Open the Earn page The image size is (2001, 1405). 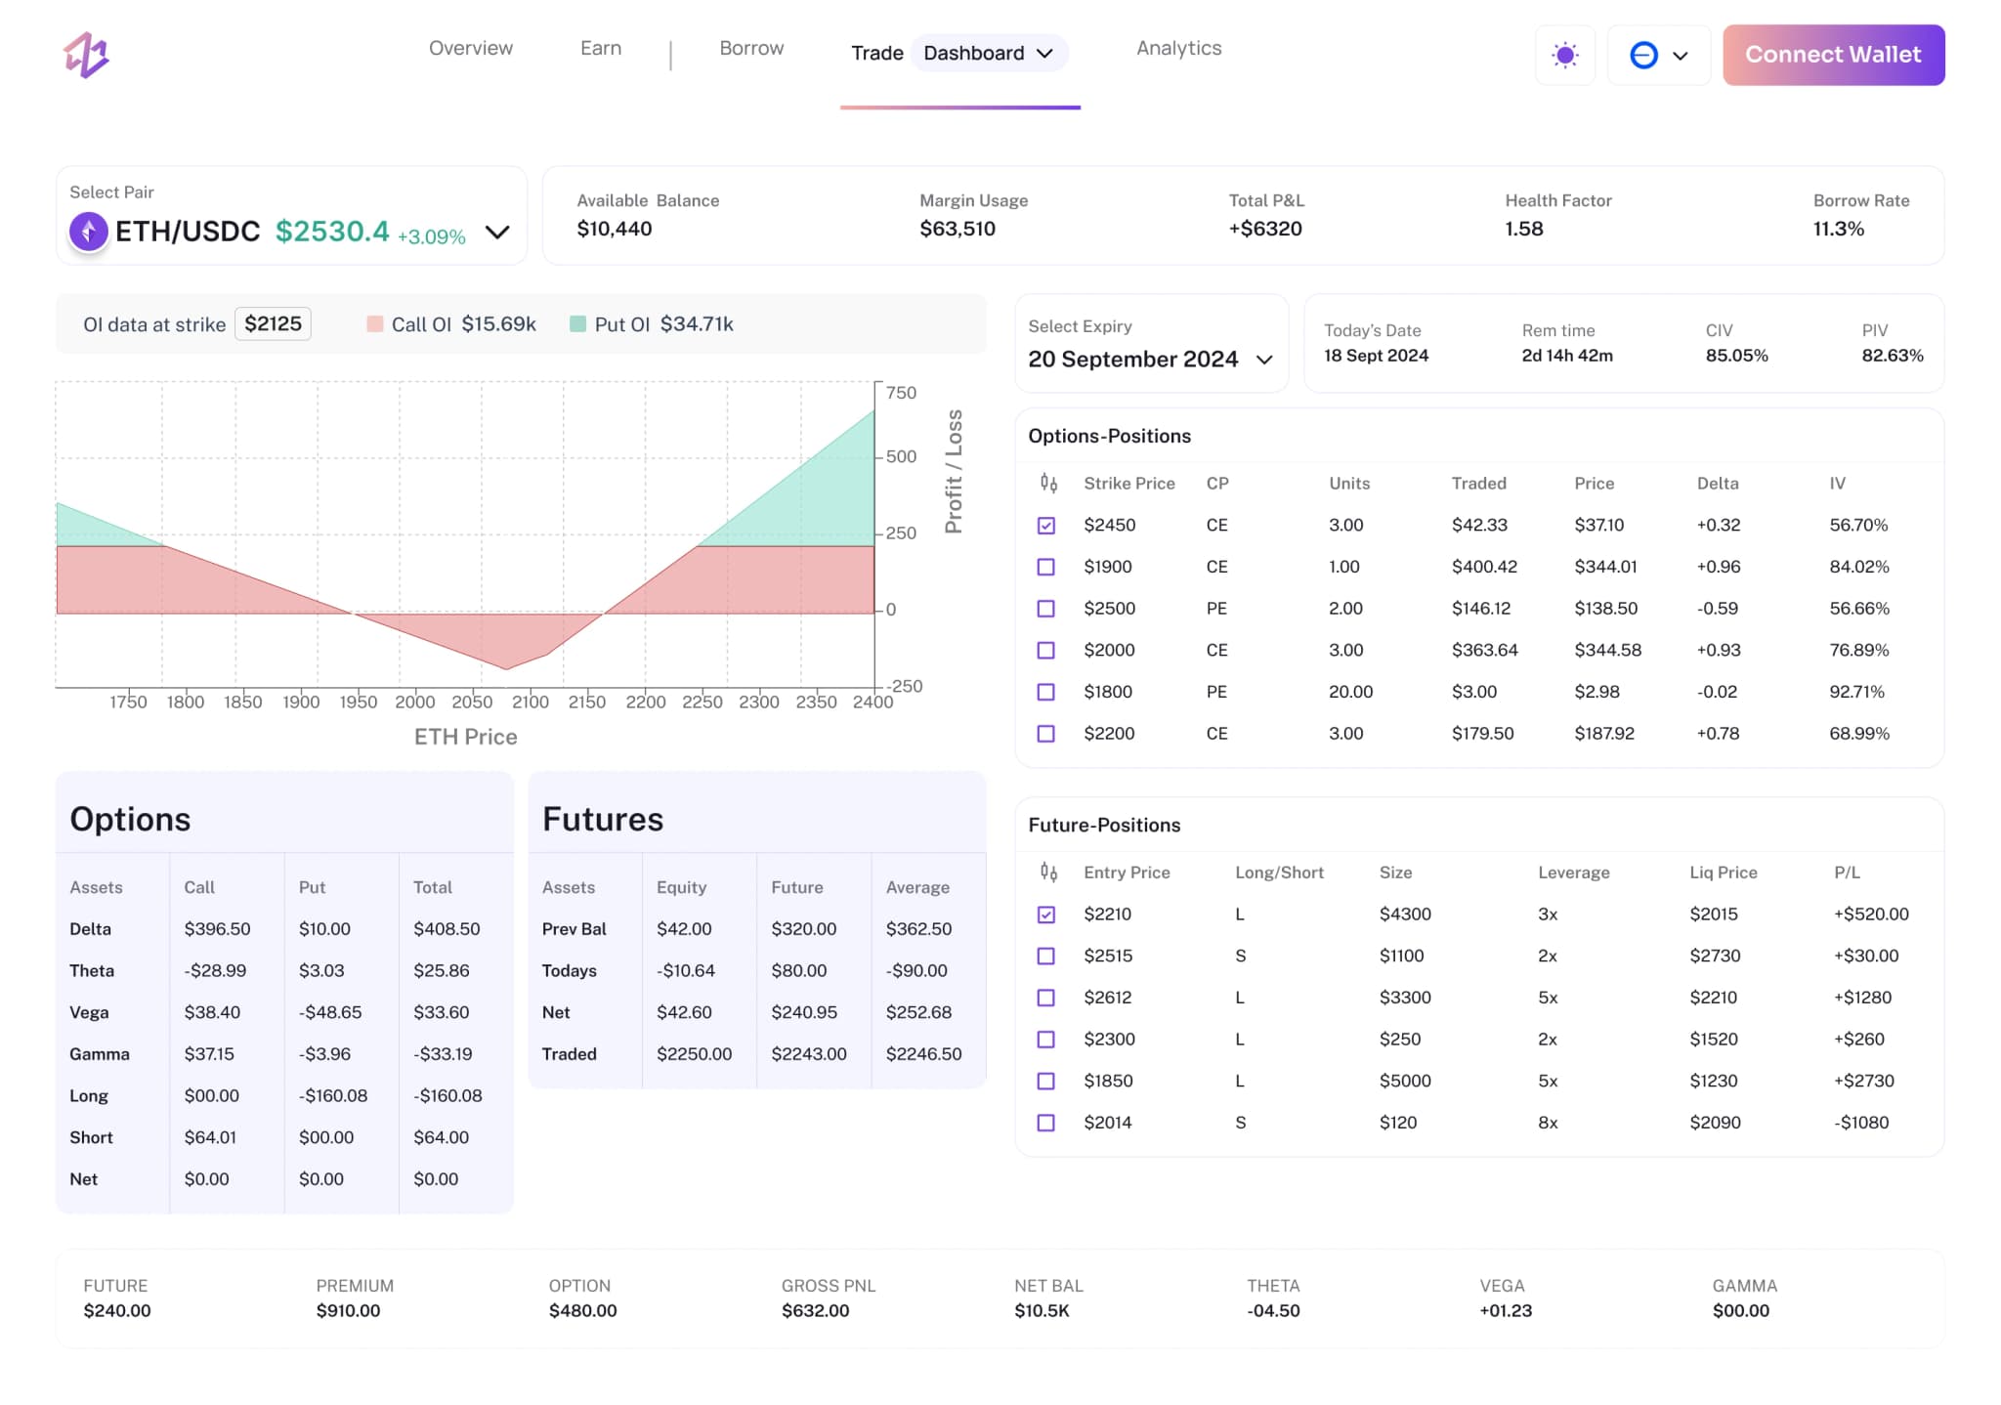click(601, 48)
